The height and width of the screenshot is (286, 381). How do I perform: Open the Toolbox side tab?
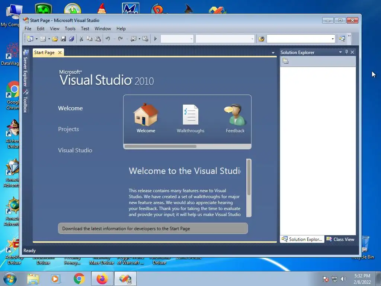[26, 101]
